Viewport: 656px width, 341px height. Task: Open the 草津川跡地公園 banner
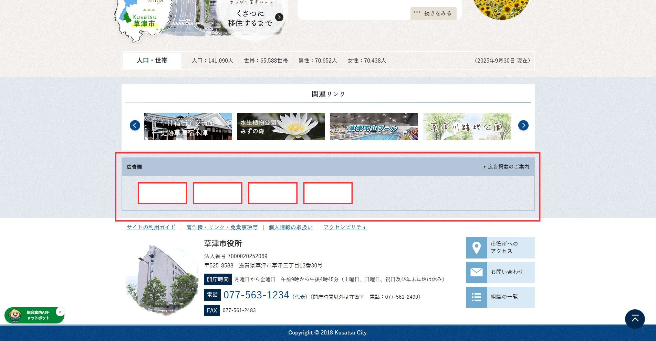(467, 126)
